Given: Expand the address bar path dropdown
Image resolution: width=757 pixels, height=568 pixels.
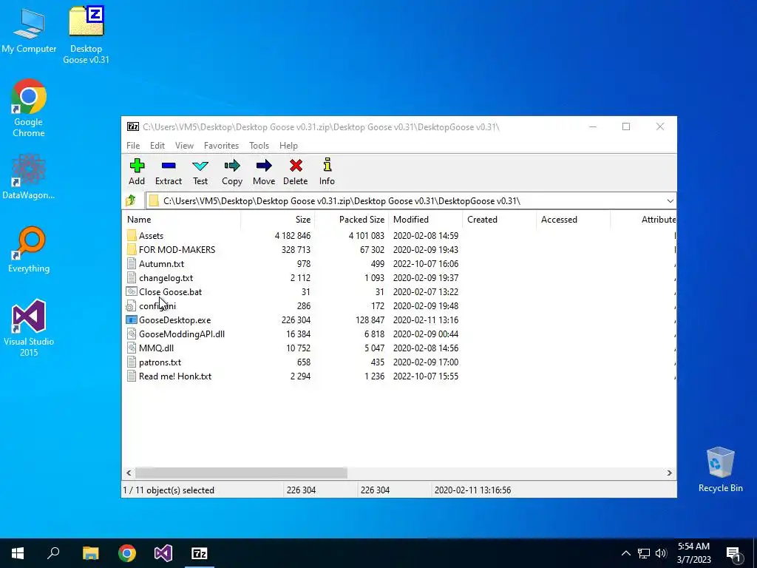Looking at the screenshot, I should point(670,201).
